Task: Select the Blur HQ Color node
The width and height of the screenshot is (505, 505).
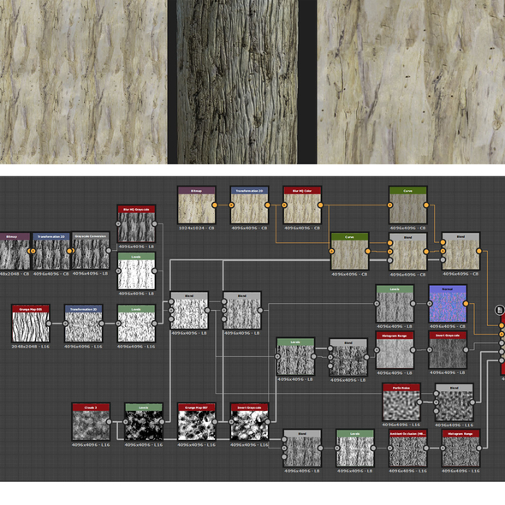Action: (302, 205)
